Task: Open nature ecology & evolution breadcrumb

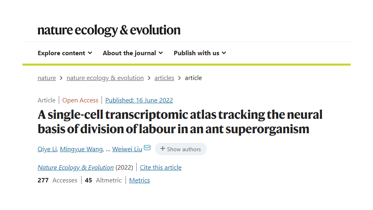Action: [105, 78]
